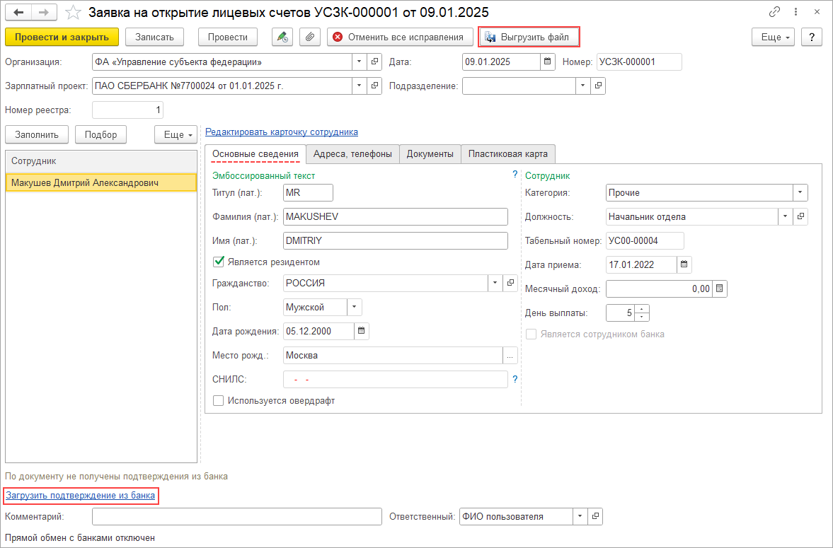
Task: Click the Сотрудник column header
Action: point(101,161)
